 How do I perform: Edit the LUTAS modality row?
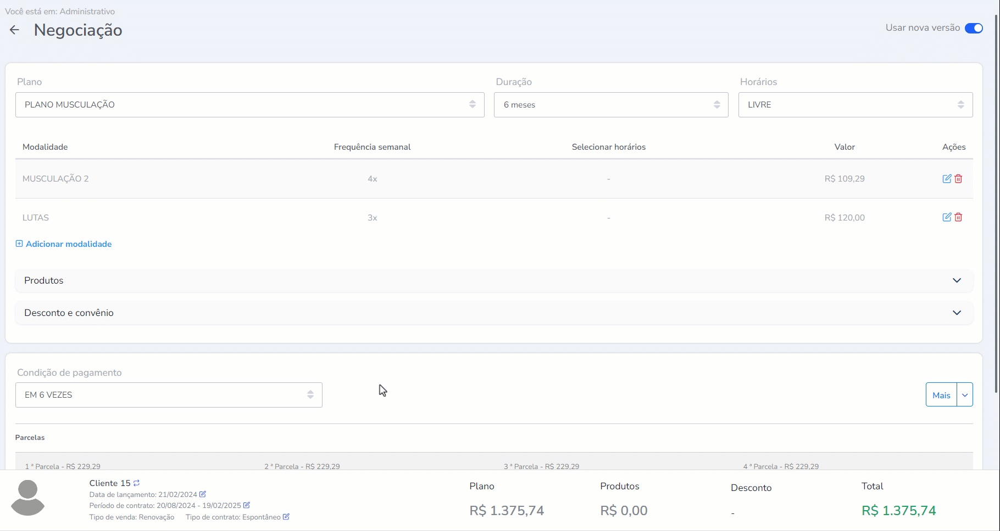pyautogui.click(x=947, y=217)
